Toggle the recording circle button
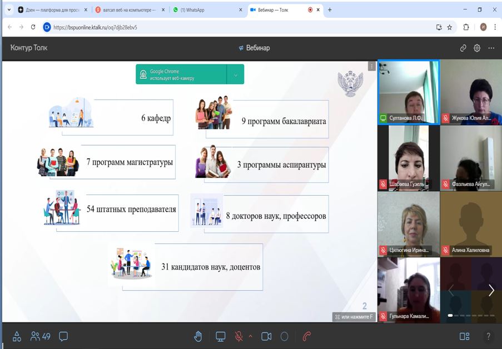This screenshot has height=349, width=502. point(285,336)
